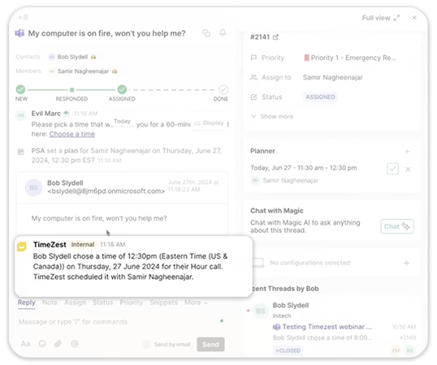Click the Assign to people icon

pyautogui.click(x=253, y=77)
